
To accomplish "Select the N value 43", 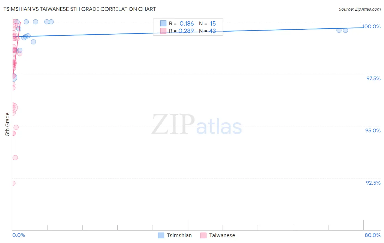I will click(212, 31).
